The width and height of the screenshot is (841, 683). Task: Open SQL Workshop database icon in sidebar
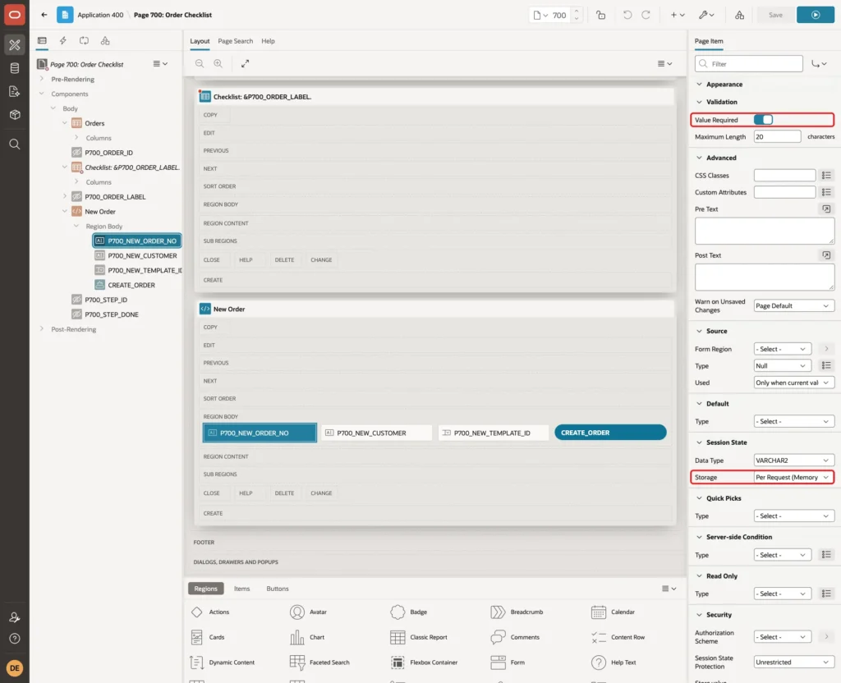(15, 68)
